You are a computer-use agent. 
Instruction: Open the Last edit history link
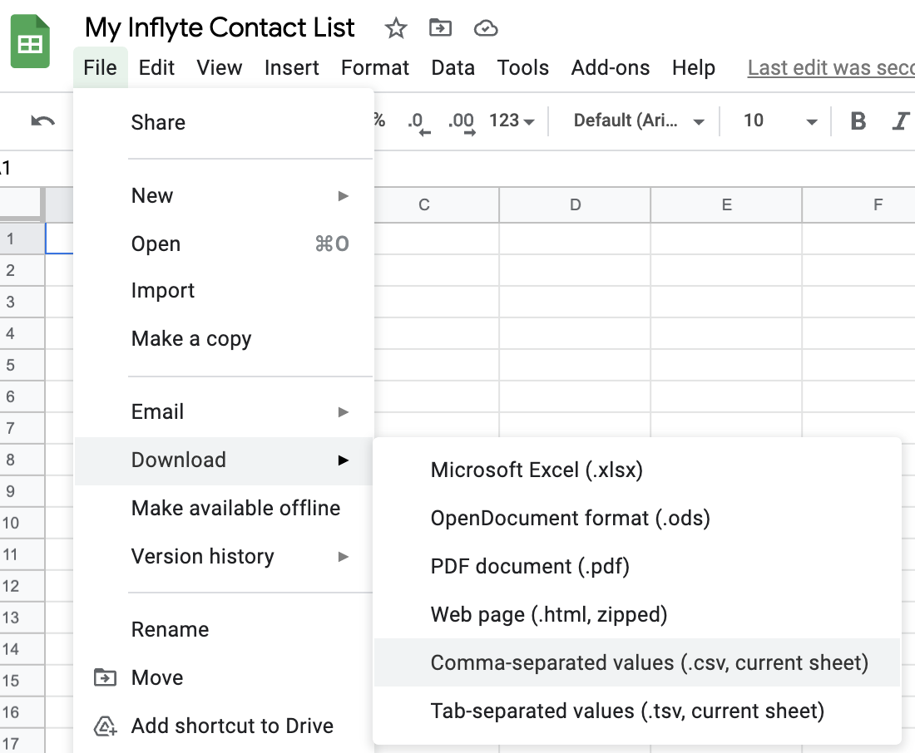click(831, 67)
